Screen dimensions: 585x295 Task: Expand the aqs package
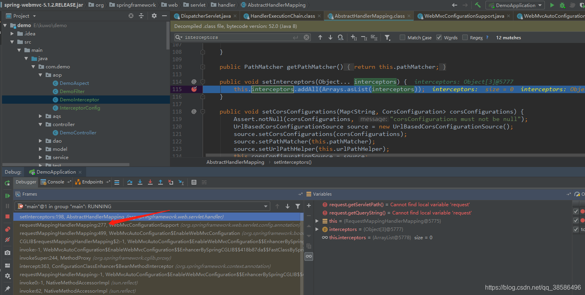tap(41, 116)
